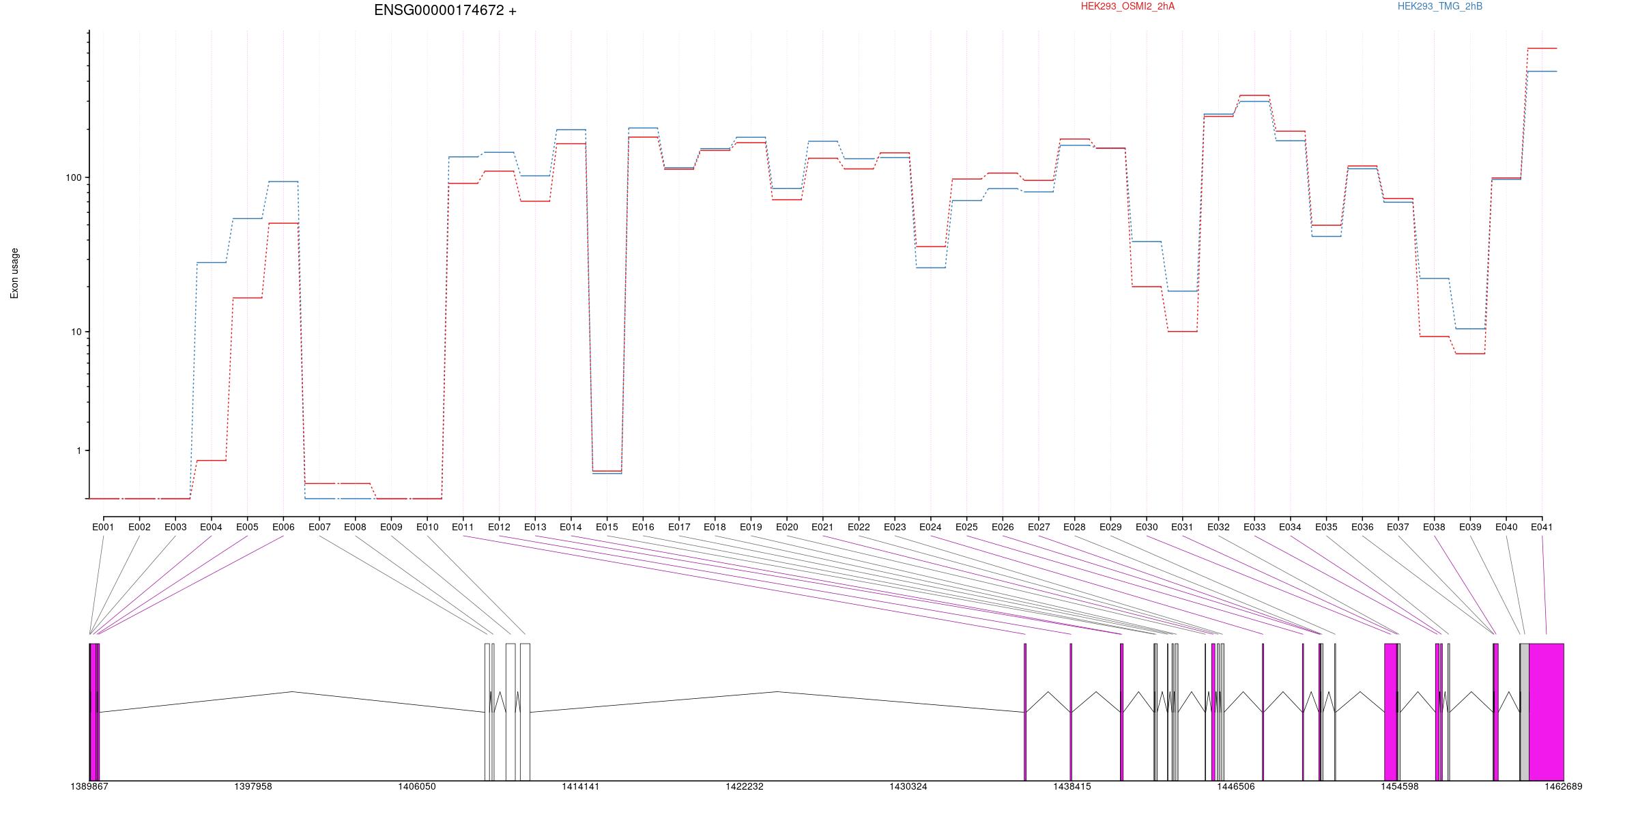1638x819 pixels.
Task: Select exon label E022
Action: click(859, 527)
